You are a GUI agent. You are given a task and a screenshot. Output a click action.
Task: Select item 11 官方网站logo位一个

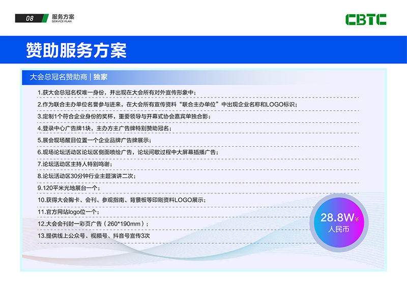click(x=68, y=212)
